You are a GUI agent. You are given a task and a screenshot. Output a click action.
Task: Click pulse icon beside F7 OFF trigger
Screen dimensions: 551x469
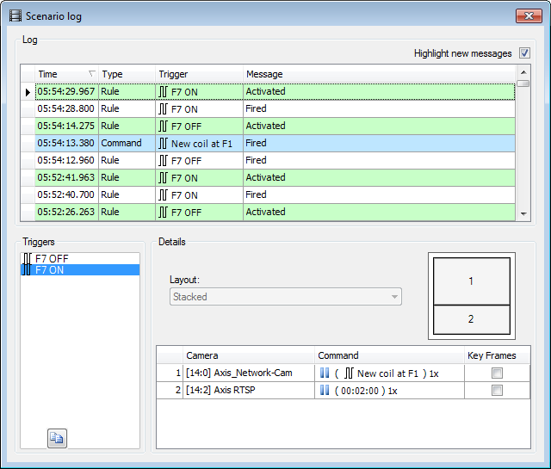(28, 257)
